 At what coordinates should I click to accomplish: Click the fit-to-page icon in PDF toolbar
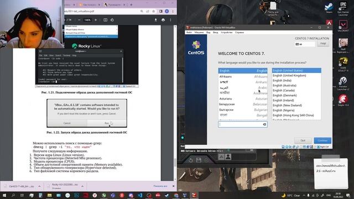tap(106, 20)
